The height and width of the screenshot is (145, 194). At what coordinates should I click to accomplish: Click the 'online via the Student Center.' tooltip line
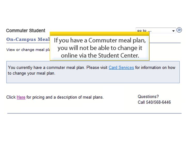(100, 56)
